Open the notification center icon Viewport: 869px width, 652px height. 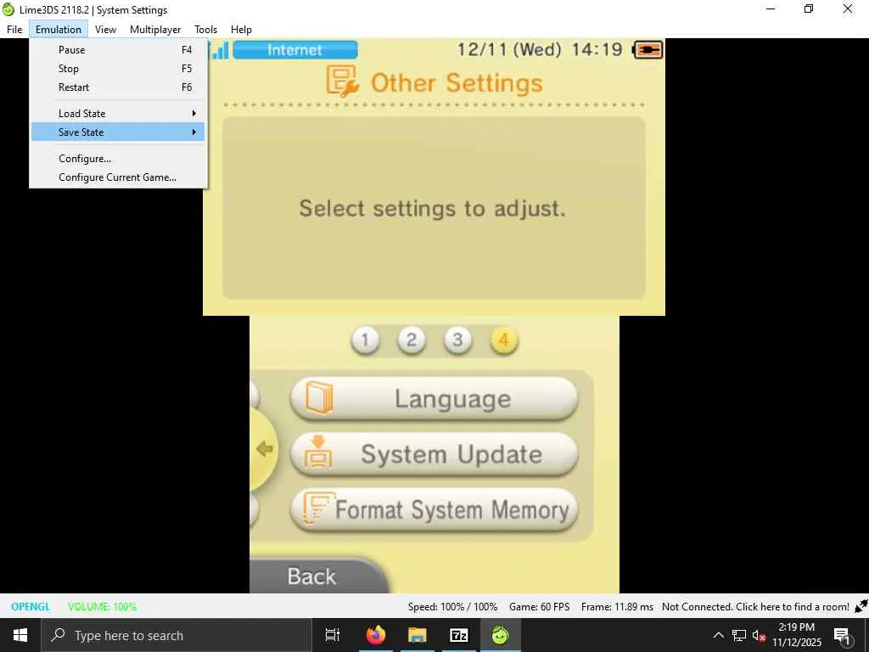pos(843,636)
